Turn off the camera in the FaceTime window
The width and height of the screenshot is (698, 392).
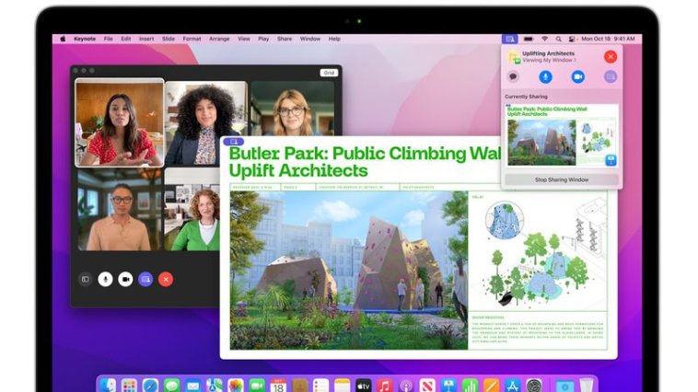pyautogui.click(x=125, y=280)
